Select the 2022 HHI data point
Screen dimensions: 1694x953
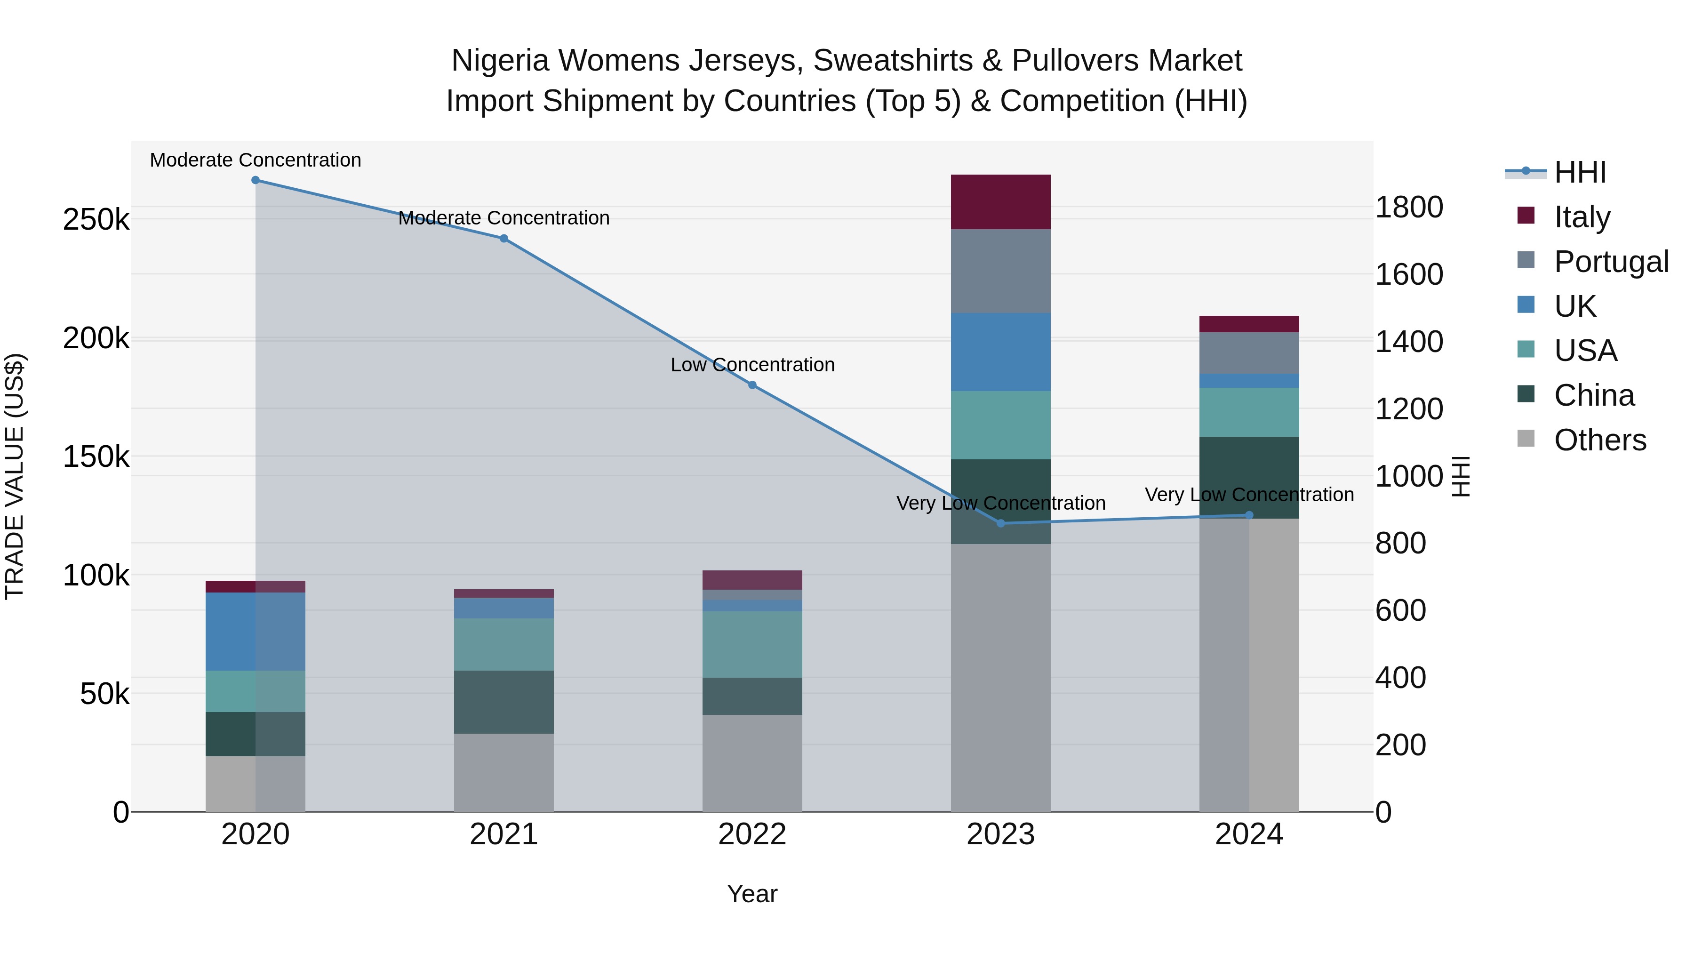pos(752,385)
